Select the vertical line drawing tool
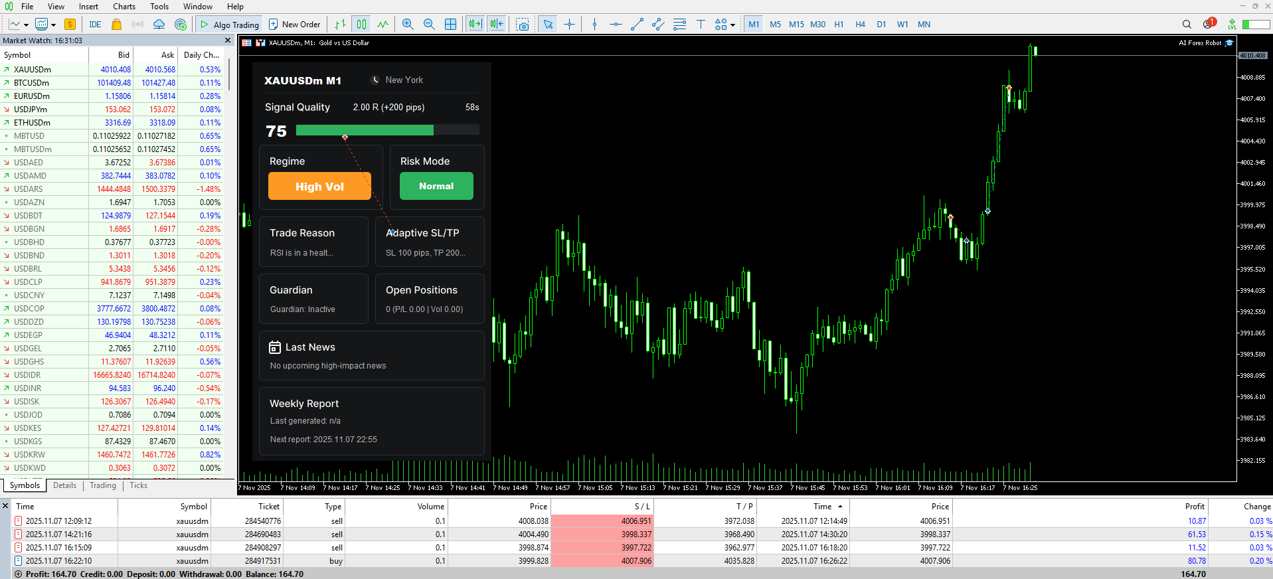Viewport: 1273px width, 579px height. pos(594,25)
